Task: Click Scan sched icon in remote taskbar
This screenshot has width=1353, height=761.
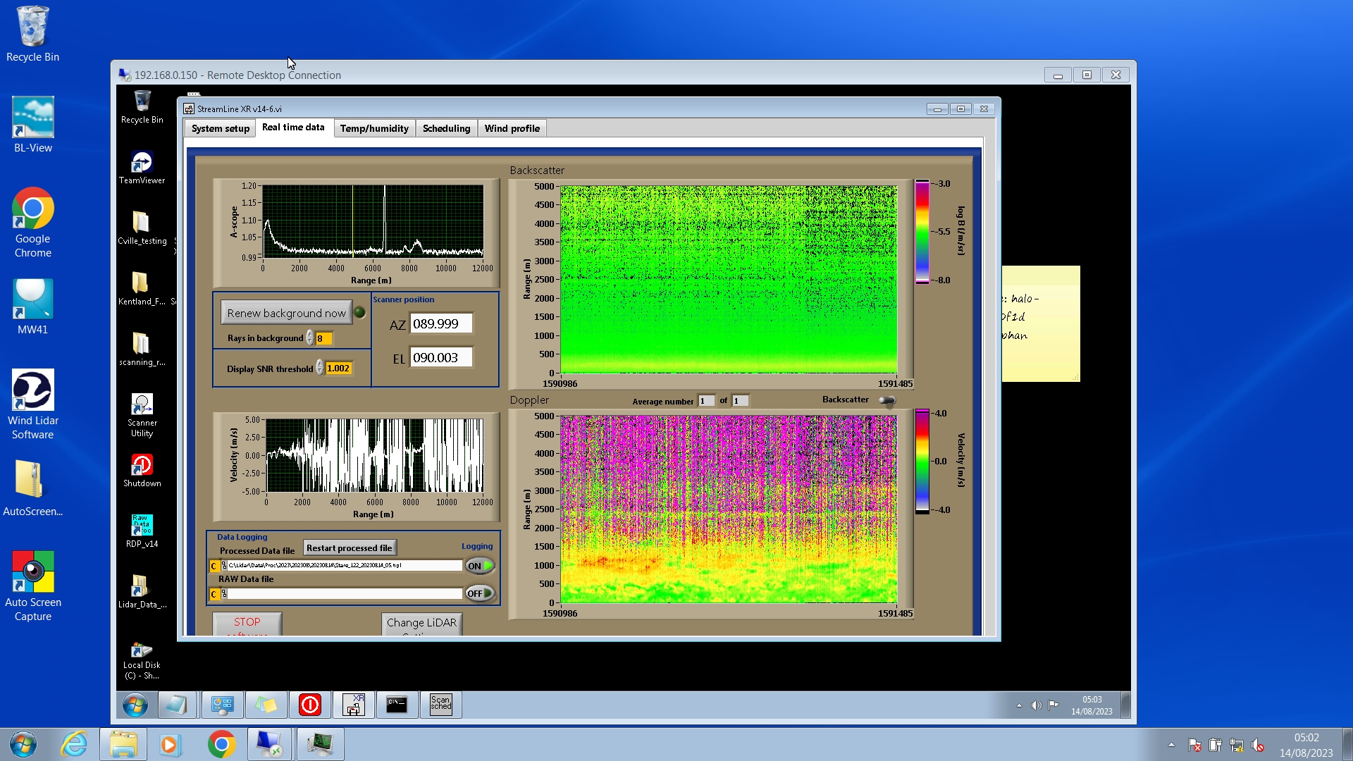Action: (x=440, y=704)
